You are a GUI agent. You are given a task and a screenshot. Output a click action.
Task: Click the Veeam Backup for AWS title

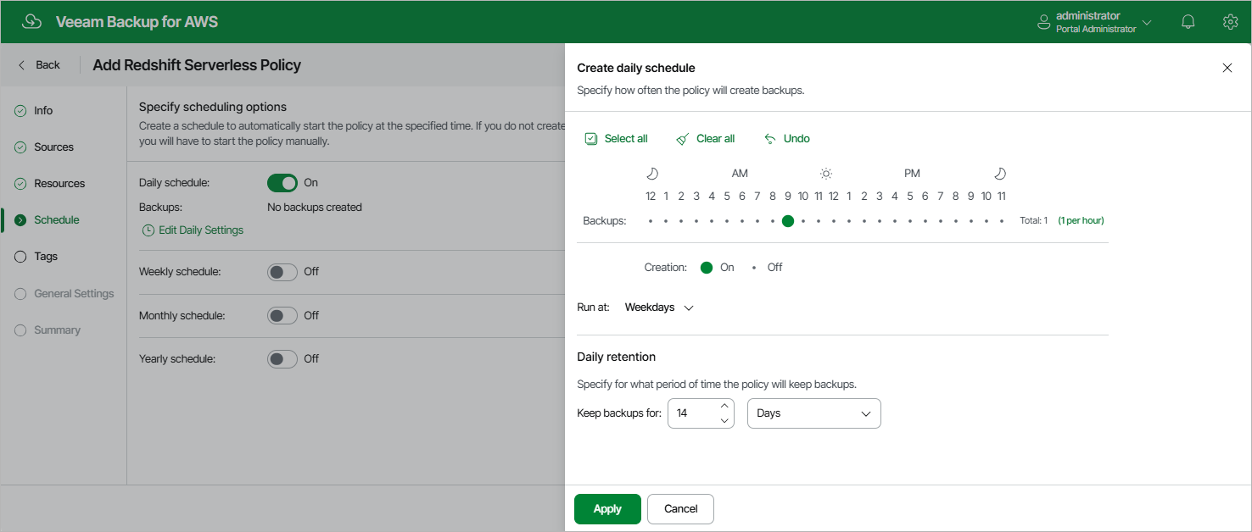(x=137, y=22)
